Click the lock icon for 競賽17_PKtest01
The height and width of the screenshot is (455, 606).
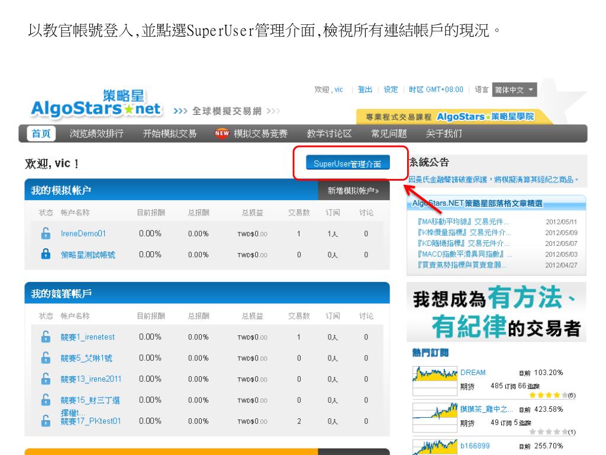[x=46, y=421]
